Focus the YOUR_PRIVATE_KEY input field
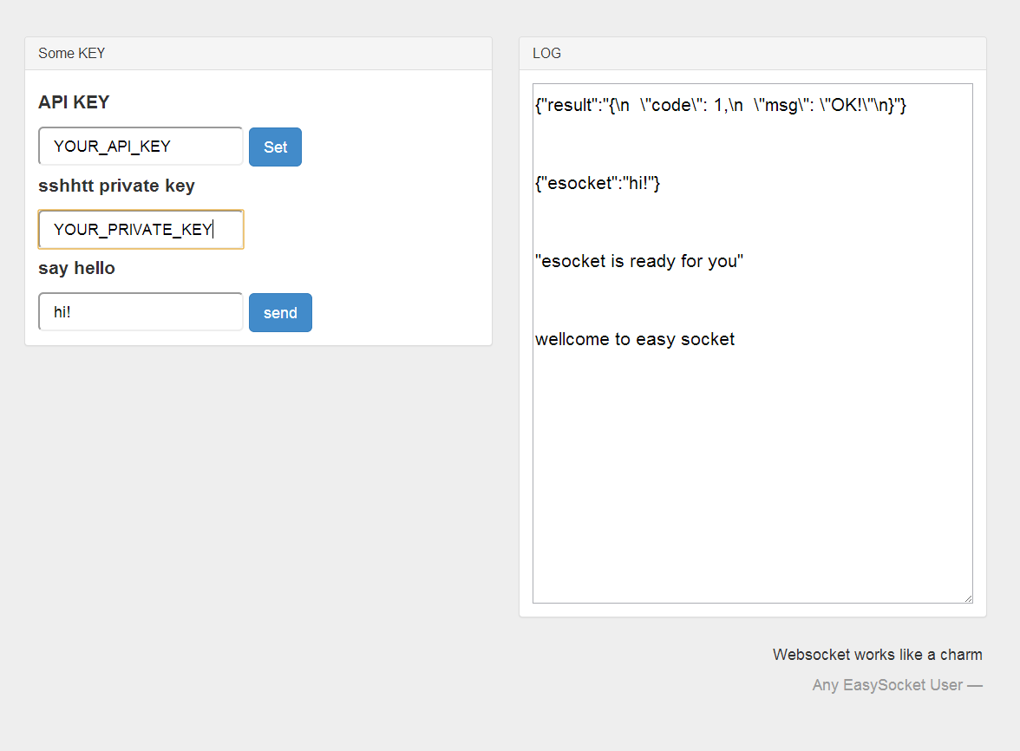1020x751 pixels. click(x=141, y=229)
